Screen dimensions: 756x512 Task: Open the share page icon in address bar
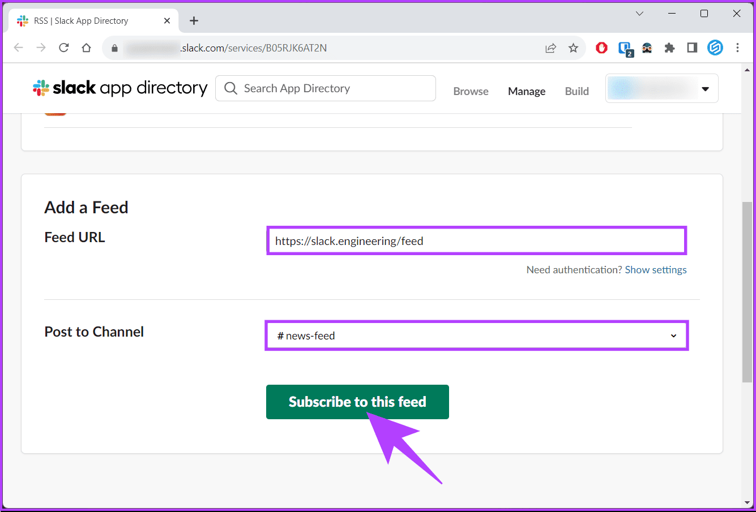coord(550,48)
